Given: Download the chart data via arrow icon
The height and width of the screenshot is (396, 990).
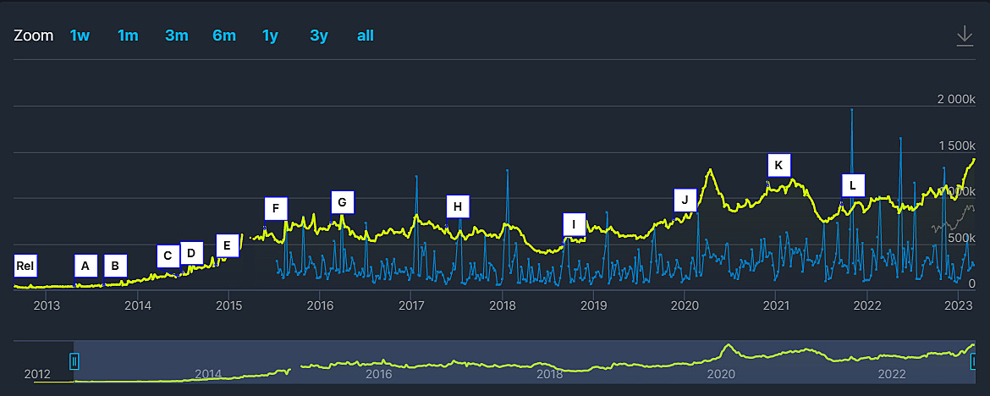Looking at the screenshot, I should pos(964,36).
